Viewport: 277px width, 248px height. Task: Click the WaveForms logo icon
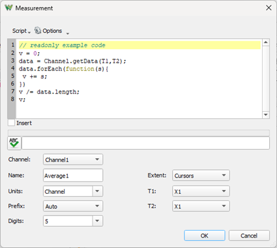pyautogui.click(x=9, y=8)
